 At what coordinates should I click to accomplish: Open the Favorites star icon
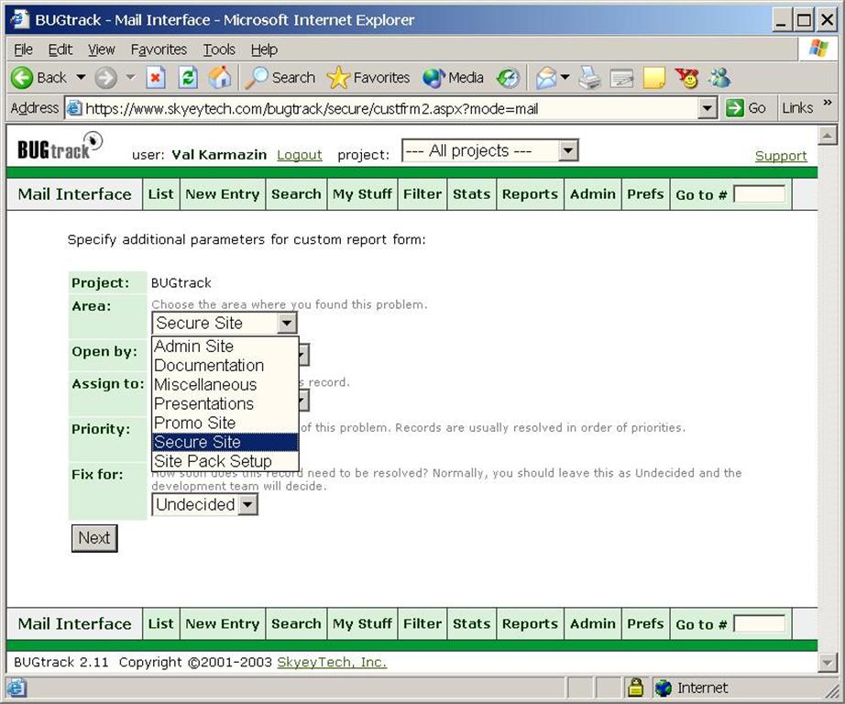point(339,78)
